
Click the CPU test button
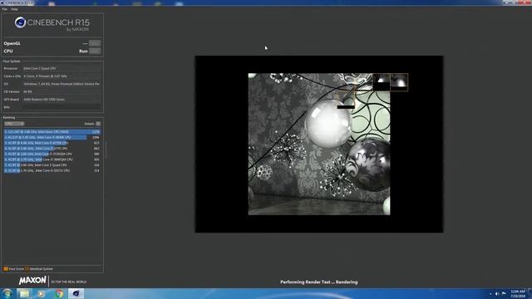pyautogui.click(x=95, y=51)
